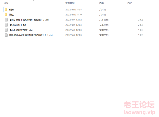Sort files by 大小 column header
Image resolution: width=159 pixels, height=117 pixels.
(x=130, y=3)
